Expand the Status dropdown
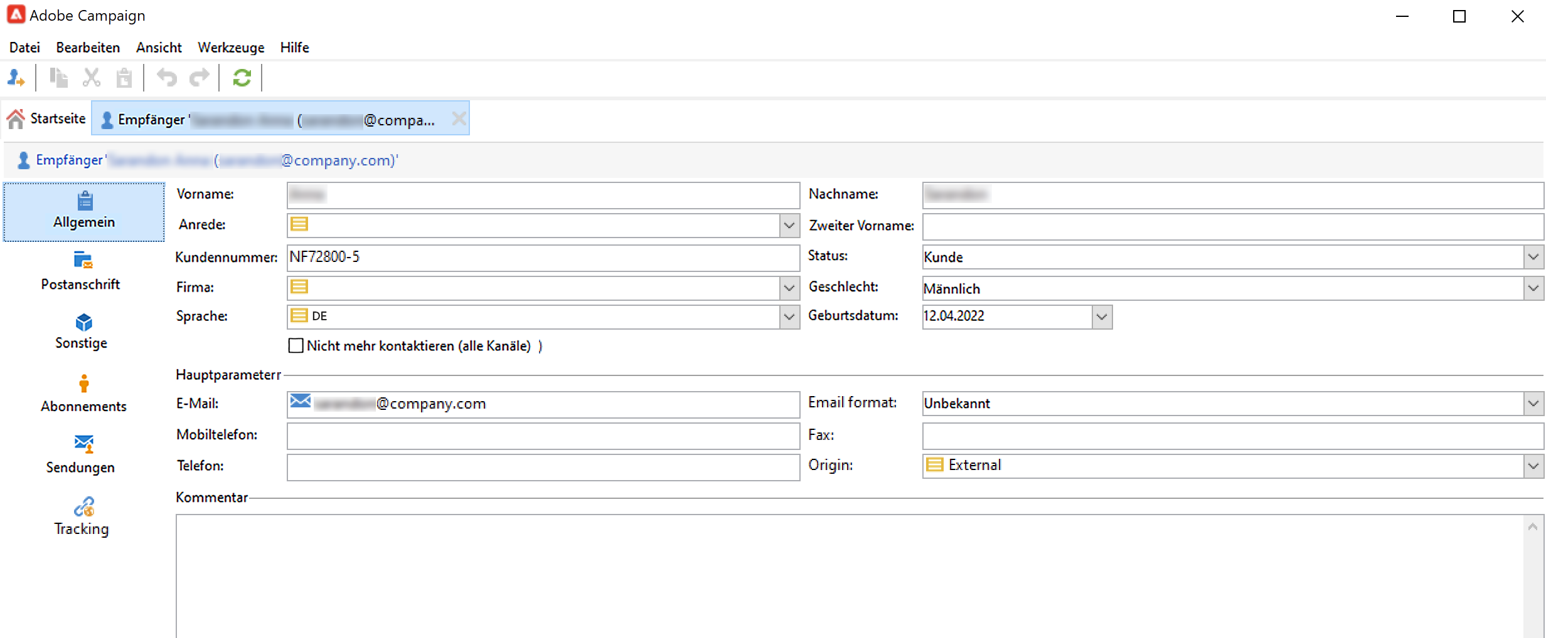Screen dimensions: 1546x638 pos(1533,257)
